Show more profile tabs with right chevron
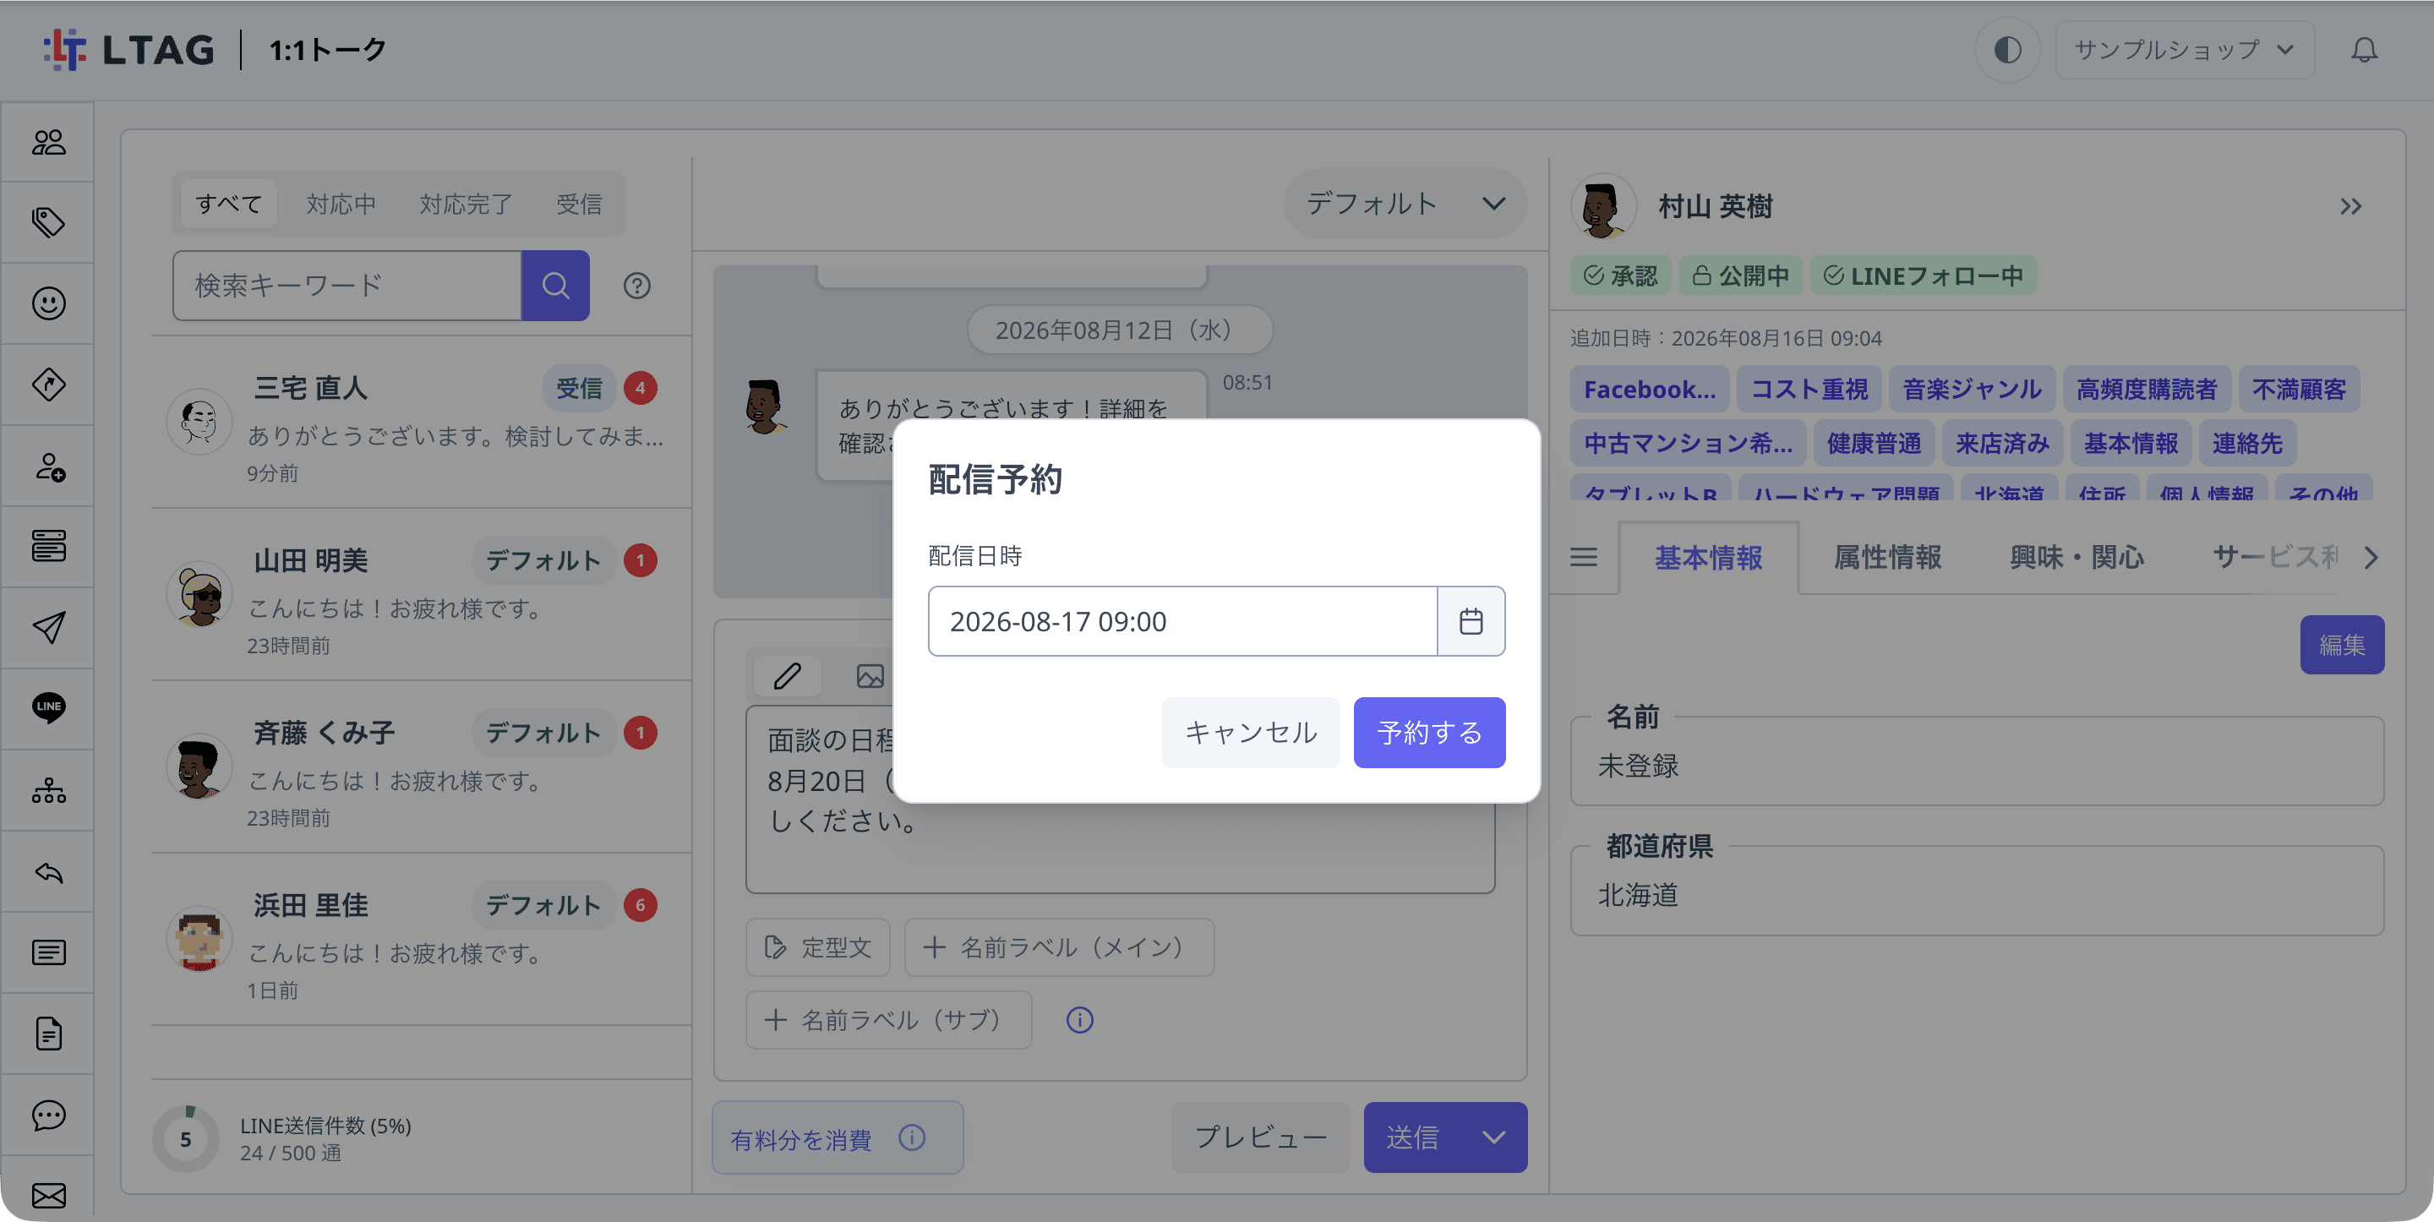 pos(2371,558)
